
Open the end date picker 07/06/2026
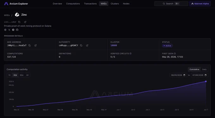click(200, 75)
